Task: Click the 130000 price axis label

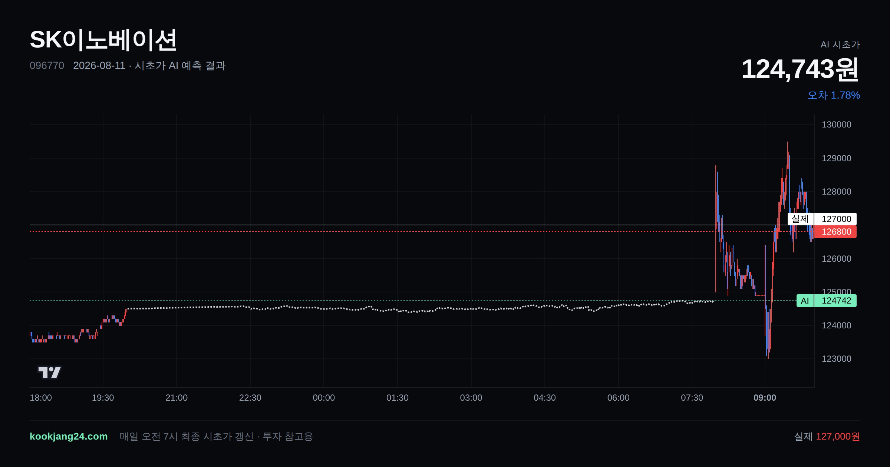Action: (x=836, y=125)
